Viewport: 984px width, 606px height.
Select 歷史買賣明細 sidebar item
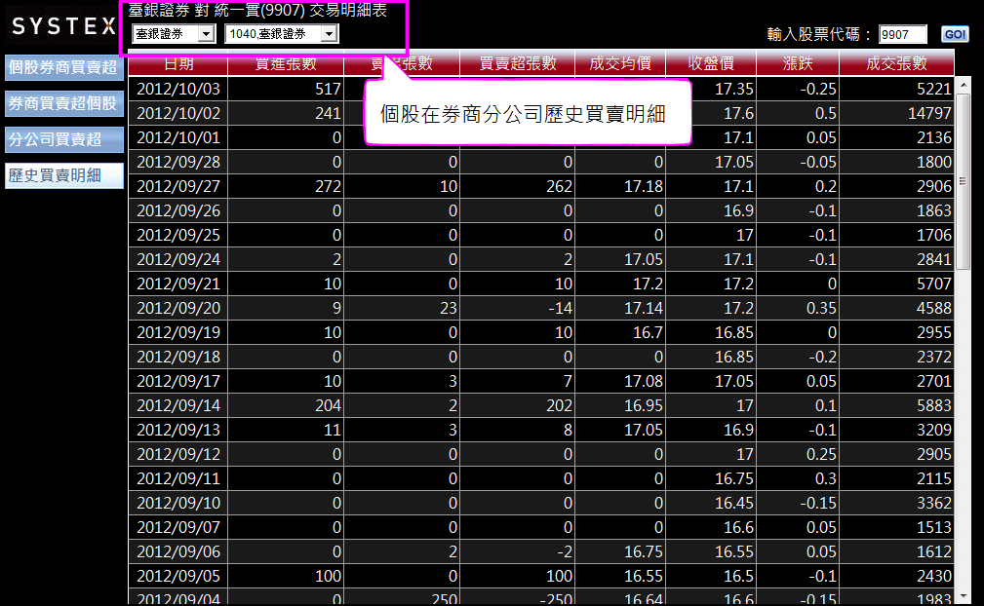tap(63, 175)
